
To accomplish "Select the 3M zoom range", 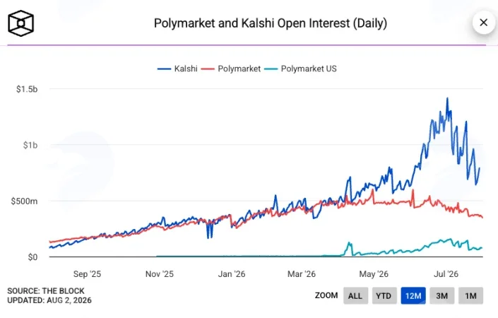I will (441, 296).
